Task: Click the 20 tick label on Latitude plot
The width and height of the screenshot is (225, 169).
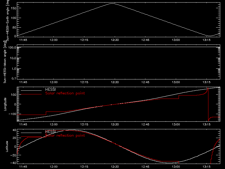Action: point(14,138)
